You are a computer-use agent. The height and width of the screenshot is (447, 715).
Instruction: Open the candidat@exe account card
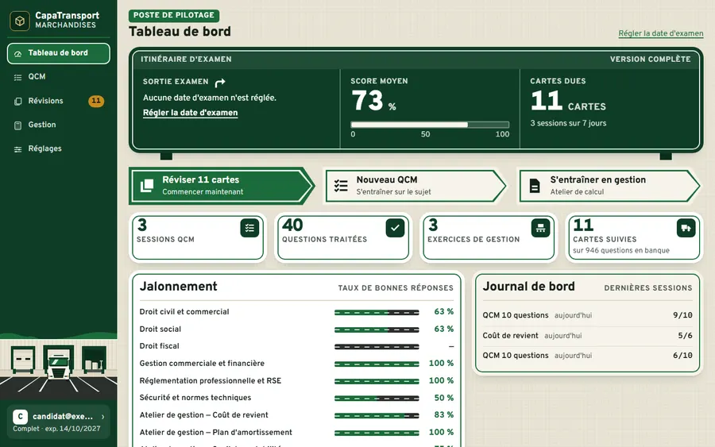pos(58,422)
